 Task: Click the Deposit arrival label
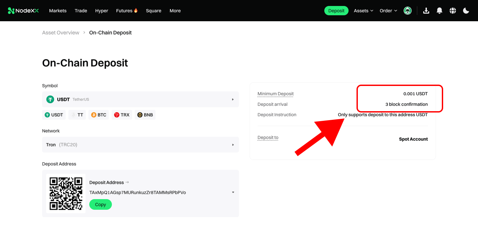coord(273,104)
